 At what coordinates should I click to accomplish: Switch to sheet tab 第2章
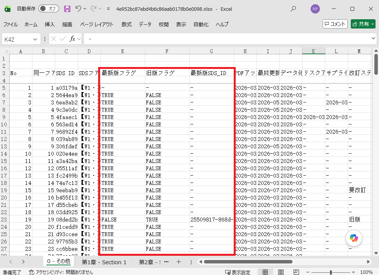point(149,262)
